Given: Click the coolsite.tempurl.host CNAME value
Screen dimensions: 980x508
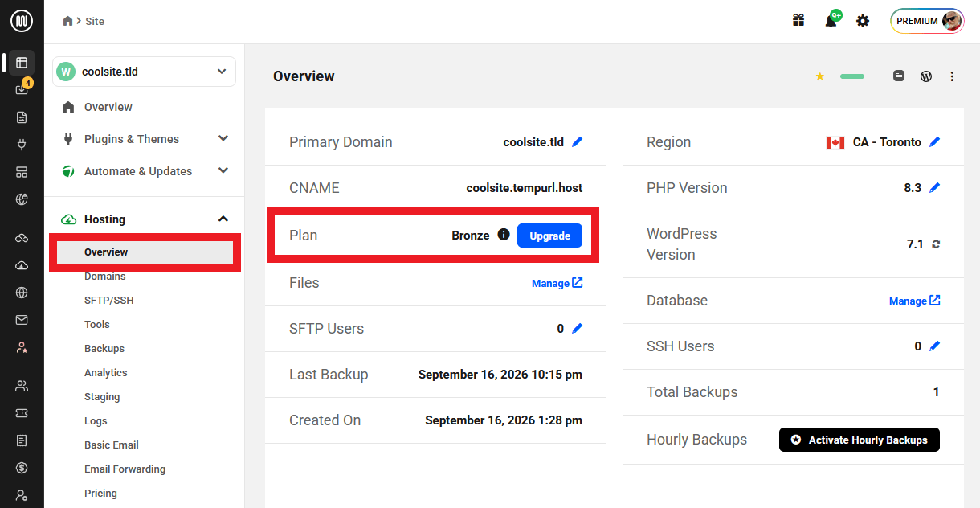Looking at the screenshot, I should pyautogui.click(x=524, y=187).
